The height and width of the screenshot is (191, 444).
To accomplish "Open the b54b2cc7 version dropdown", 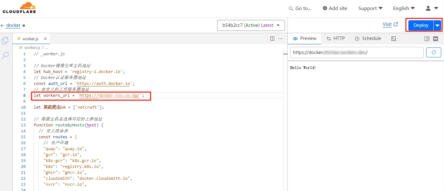I will coord(251,25).
